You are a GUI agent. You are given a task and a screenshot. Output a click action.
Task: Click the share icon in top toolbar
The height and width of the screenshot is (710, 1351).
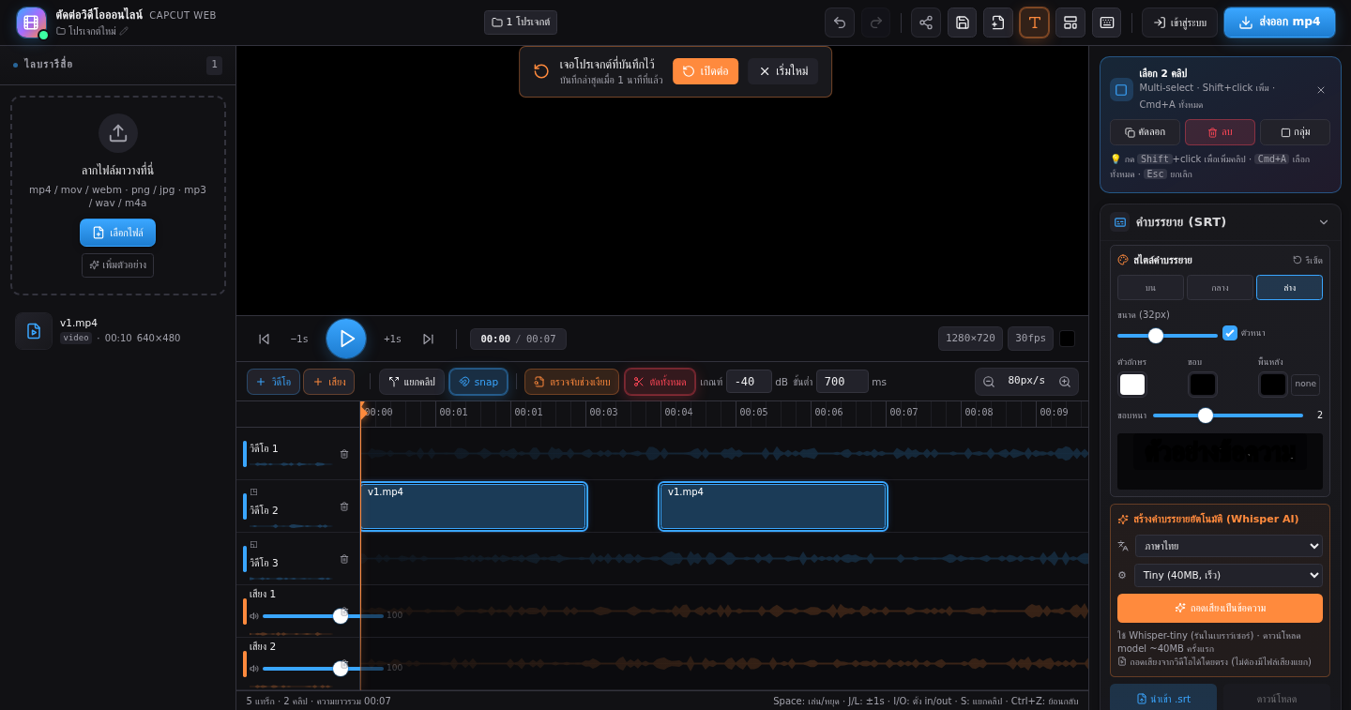pos(926,23)
